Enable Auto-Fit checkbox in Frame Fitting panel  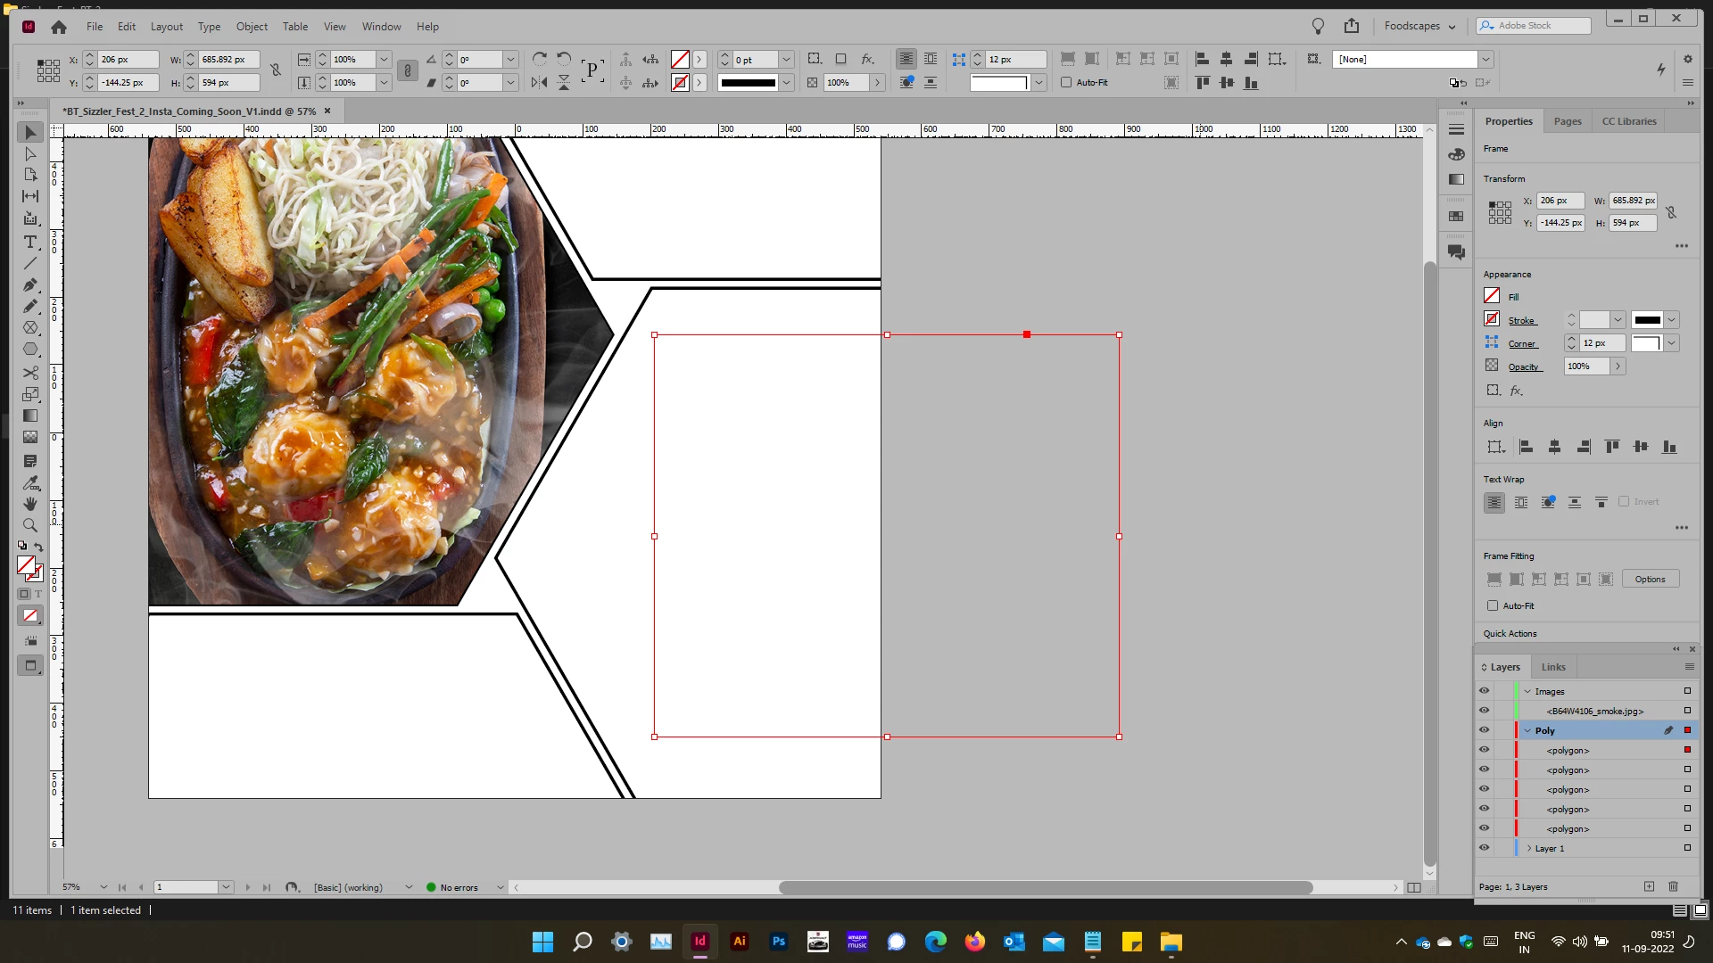1493,606
